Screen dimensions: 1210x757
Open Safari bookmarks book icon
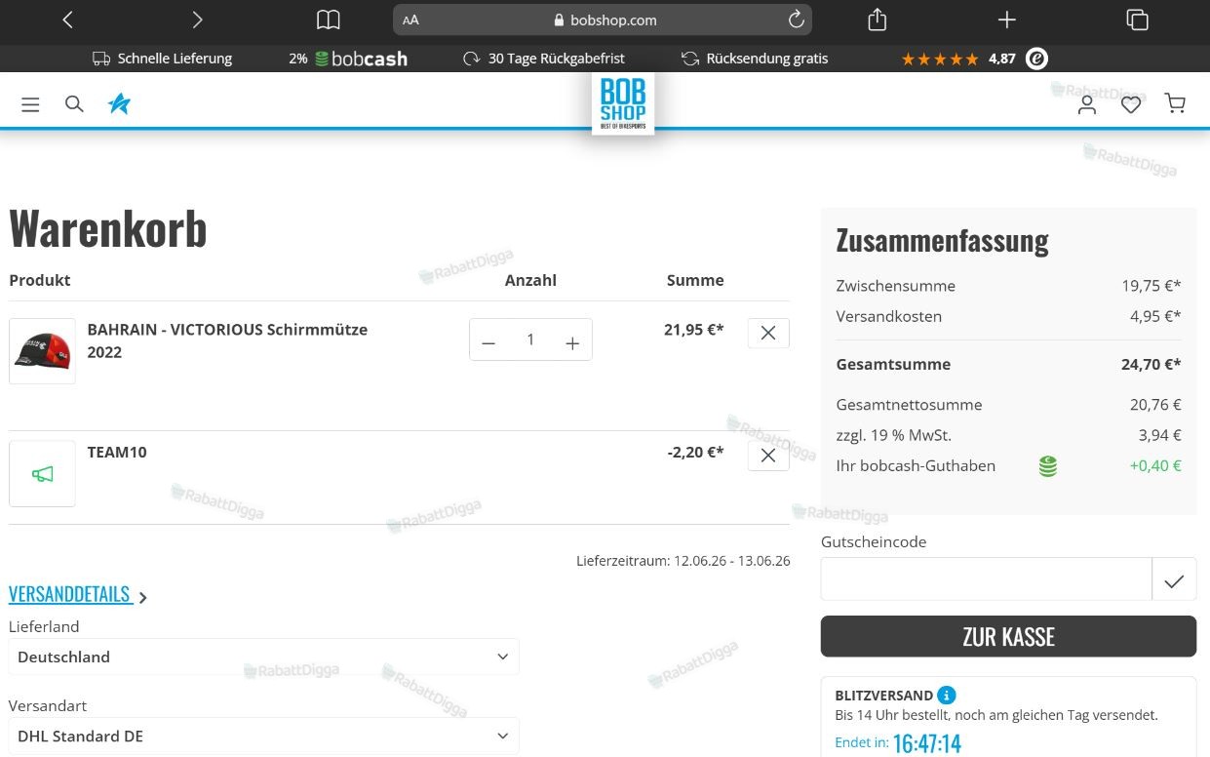(329, 20)
